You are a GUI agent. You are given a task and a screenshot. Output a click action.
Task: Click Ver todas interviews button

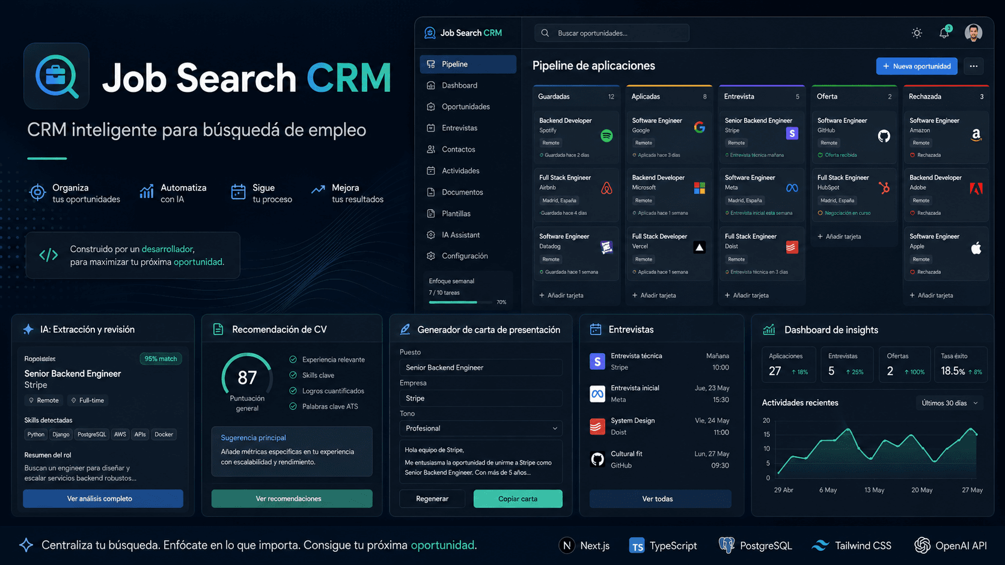660,498
